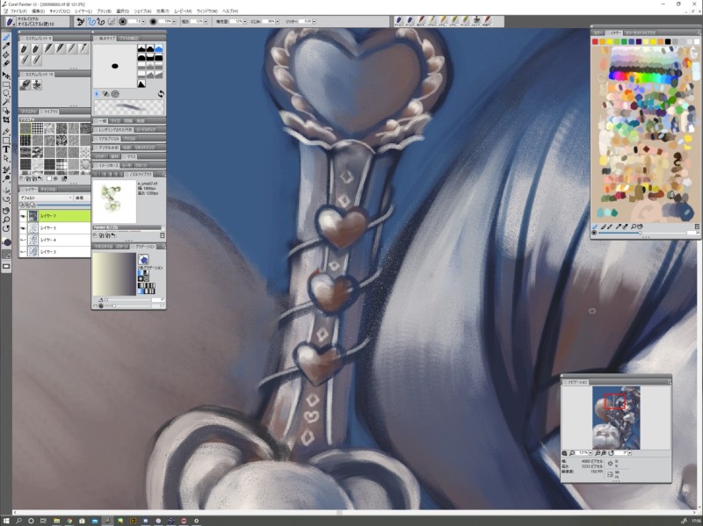Select the Brush tool in the toolbox
703x526 pixels.
(6, 37)
